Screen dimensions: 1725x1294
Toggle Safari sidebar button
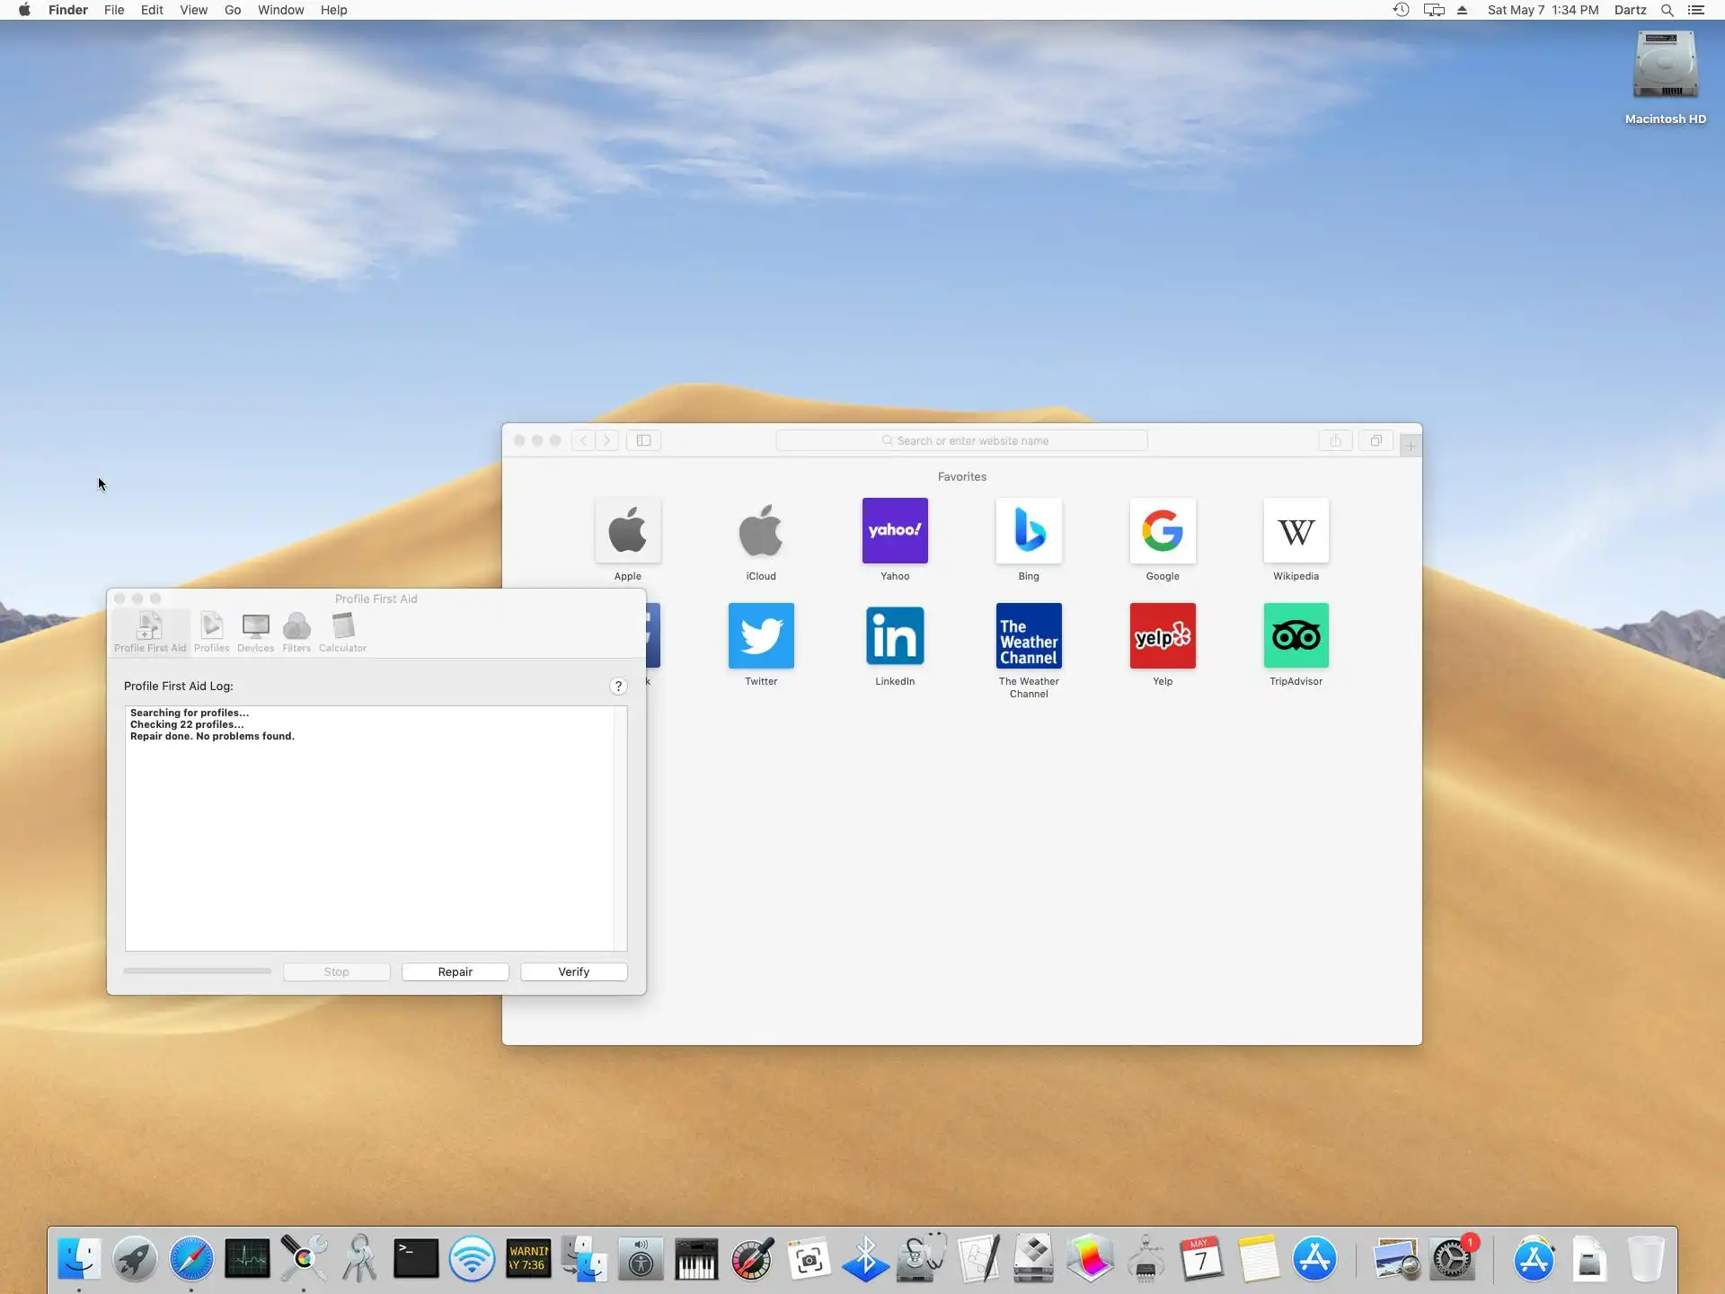(x=643, y=440)
